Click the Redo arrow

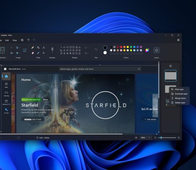34,40
